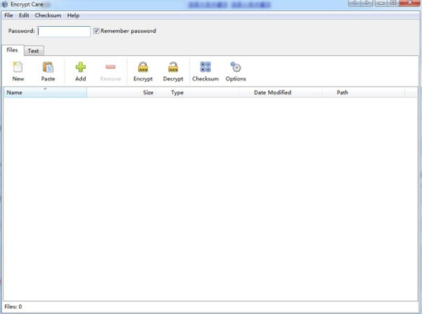This screenshot has height=314, width=422.
Task: Open the Checksum calculator icon
Action: click(205, 67)
